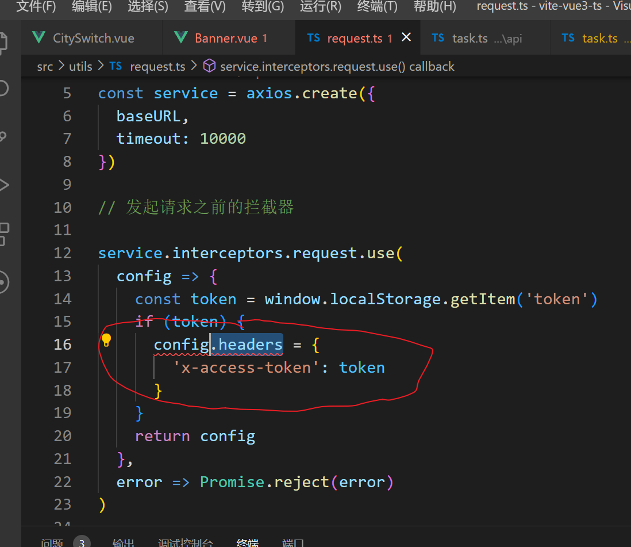Click the src breadcrumb segment

coord(45,67)
